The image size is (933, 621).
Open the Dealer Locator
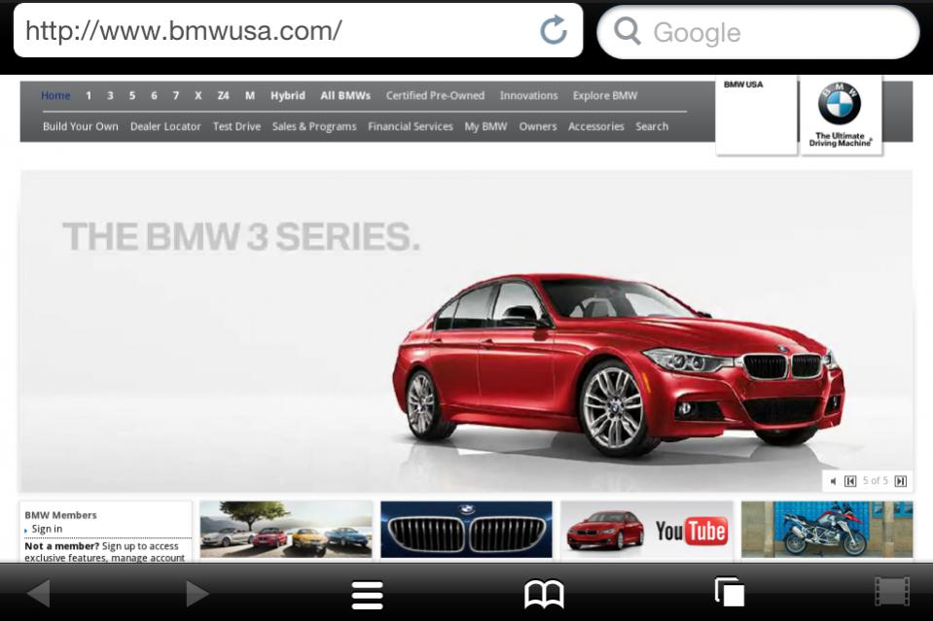click(165, 126)
